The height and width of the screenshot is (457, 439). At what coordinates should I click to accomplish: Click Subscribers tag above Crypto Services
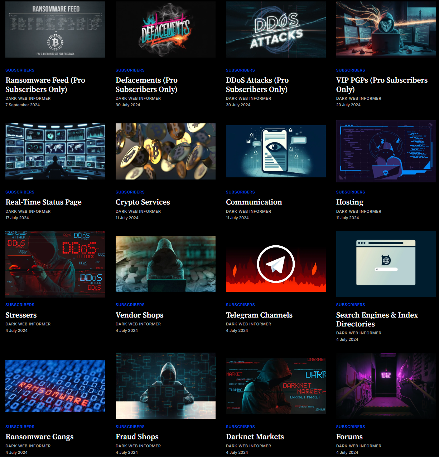[130, 192]
